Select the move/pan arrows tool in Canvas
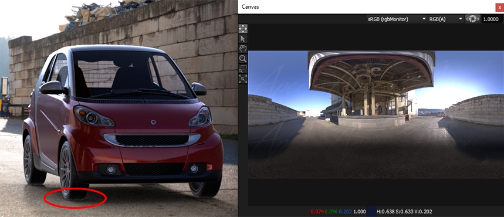This screenshot has width=504, height=217. tap(243, 29)
